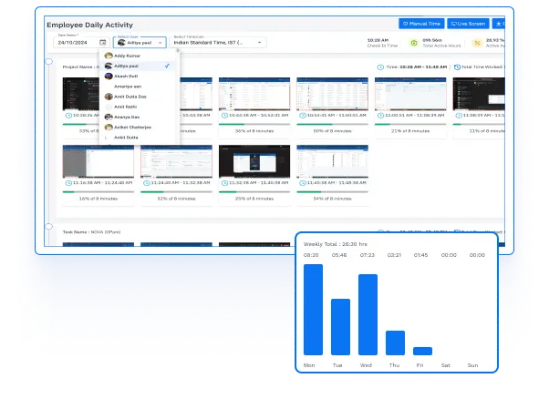Click Aniket Chatterjee's avatar icon
Image resolution: width=549 pixels, height=399 pixels.
109,128
